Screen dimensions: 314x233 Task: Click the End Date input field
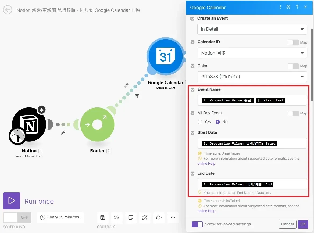pyautogui.click(x=252, y=184)
